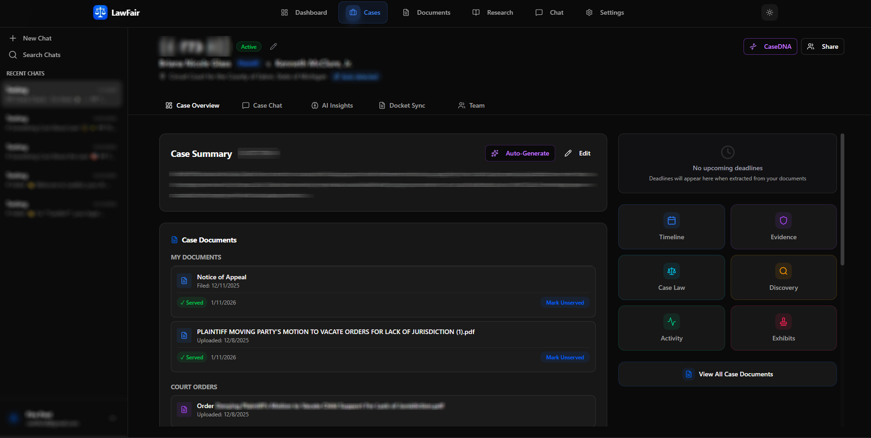
Task: Click View All Case Documents
Action: pos(727,374)
